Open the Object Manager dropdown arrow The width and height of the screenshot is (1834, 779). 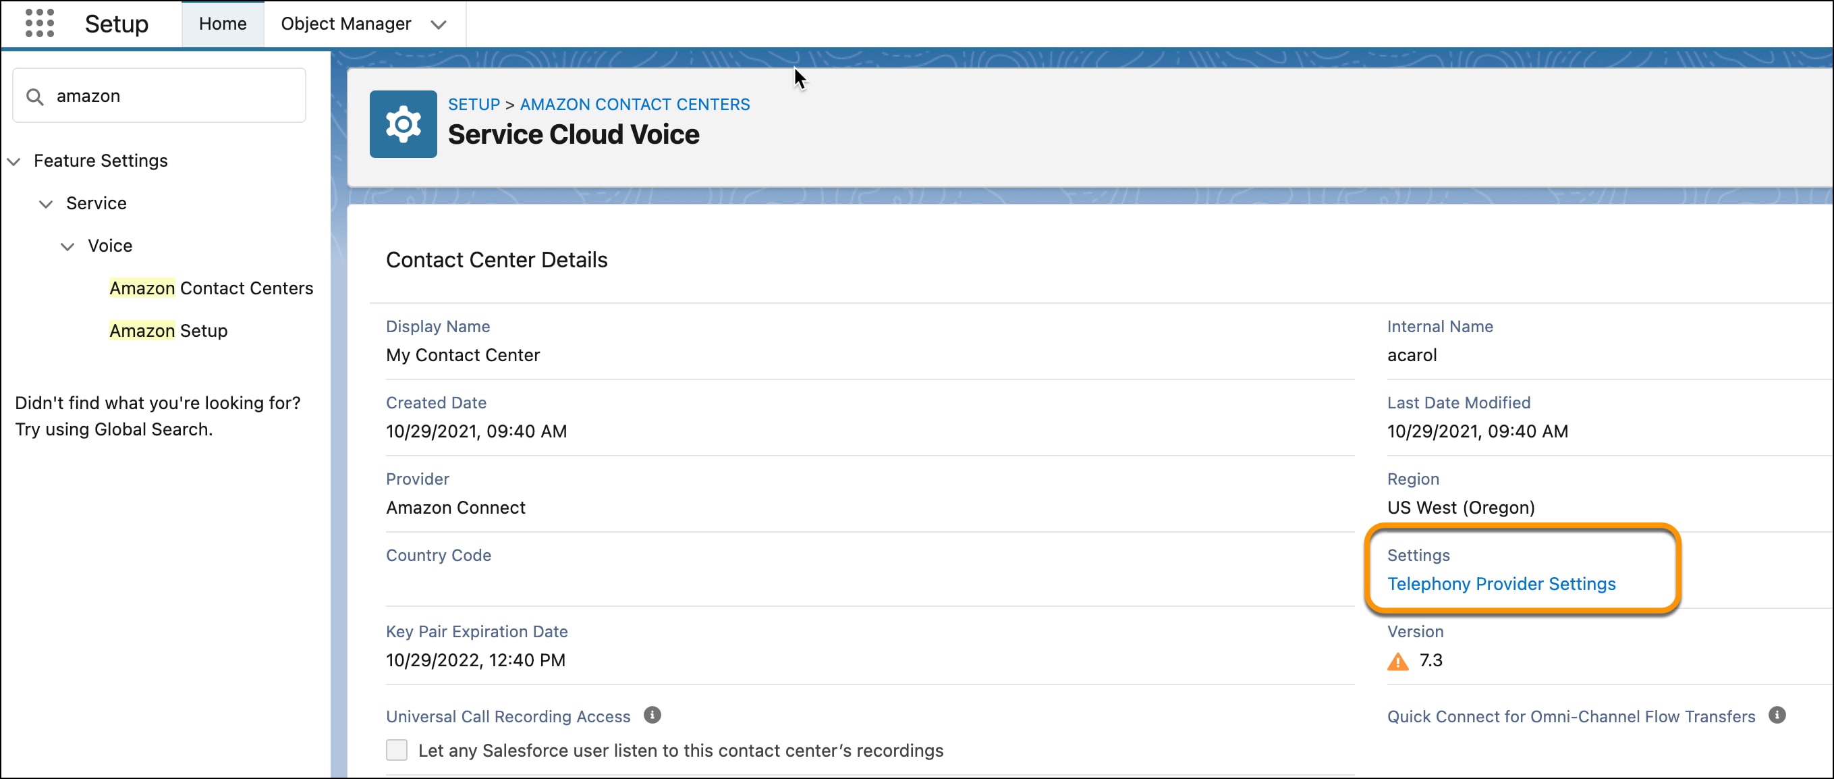[x=439, y=24]
